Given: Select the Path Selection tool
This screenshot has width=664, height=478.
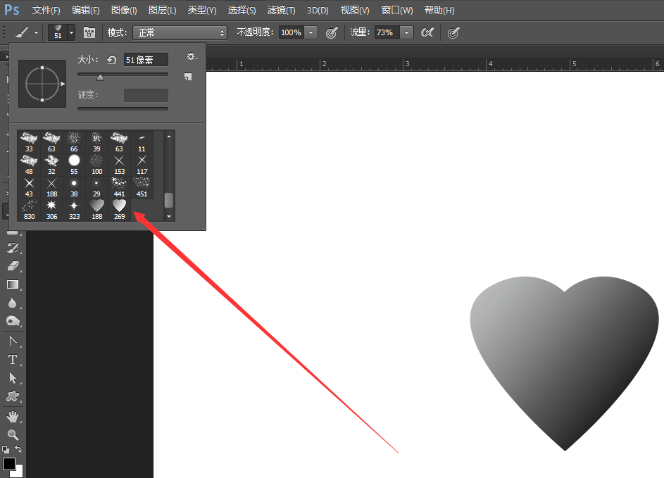Looking at the screenshot, I should (13, 377).
